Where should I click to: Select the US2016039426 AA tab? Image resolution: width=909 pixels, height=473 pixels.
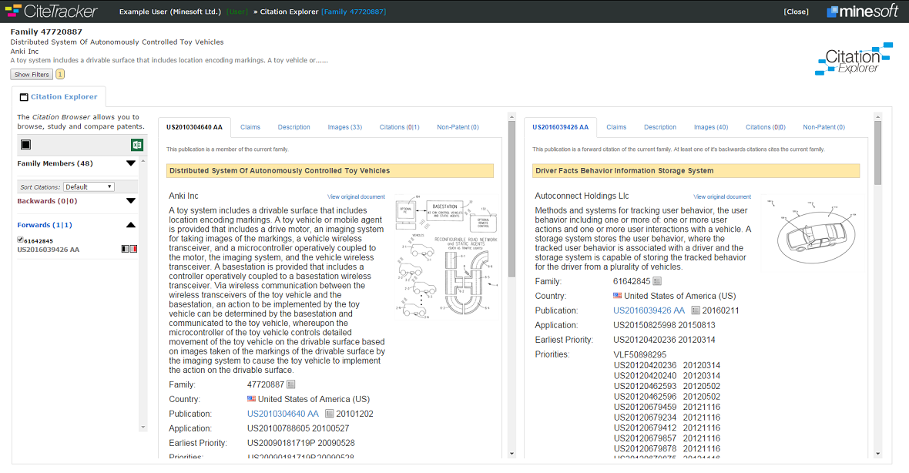click(x=561, y=127)
